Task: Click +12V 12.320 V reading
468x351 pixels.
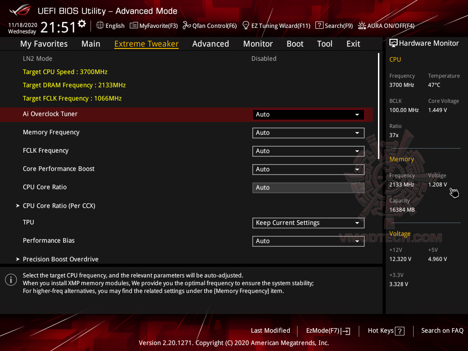Action: click(400, 259)
